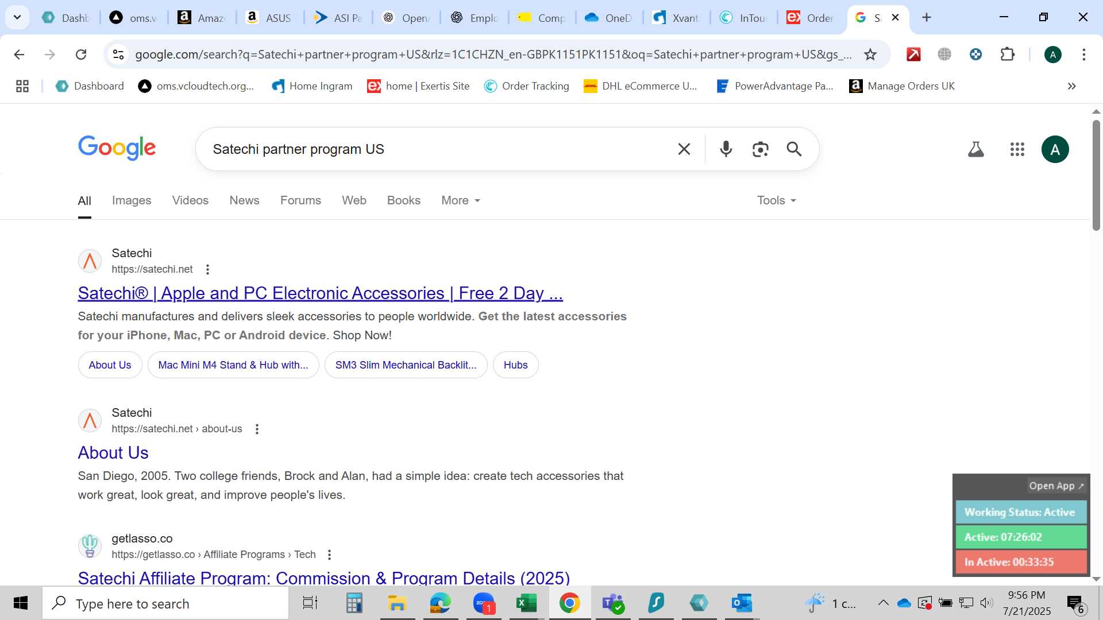Viewport: 1103px width, 620px height.
Task: Open Outlook from the taskbar
Action: (742, 603)
